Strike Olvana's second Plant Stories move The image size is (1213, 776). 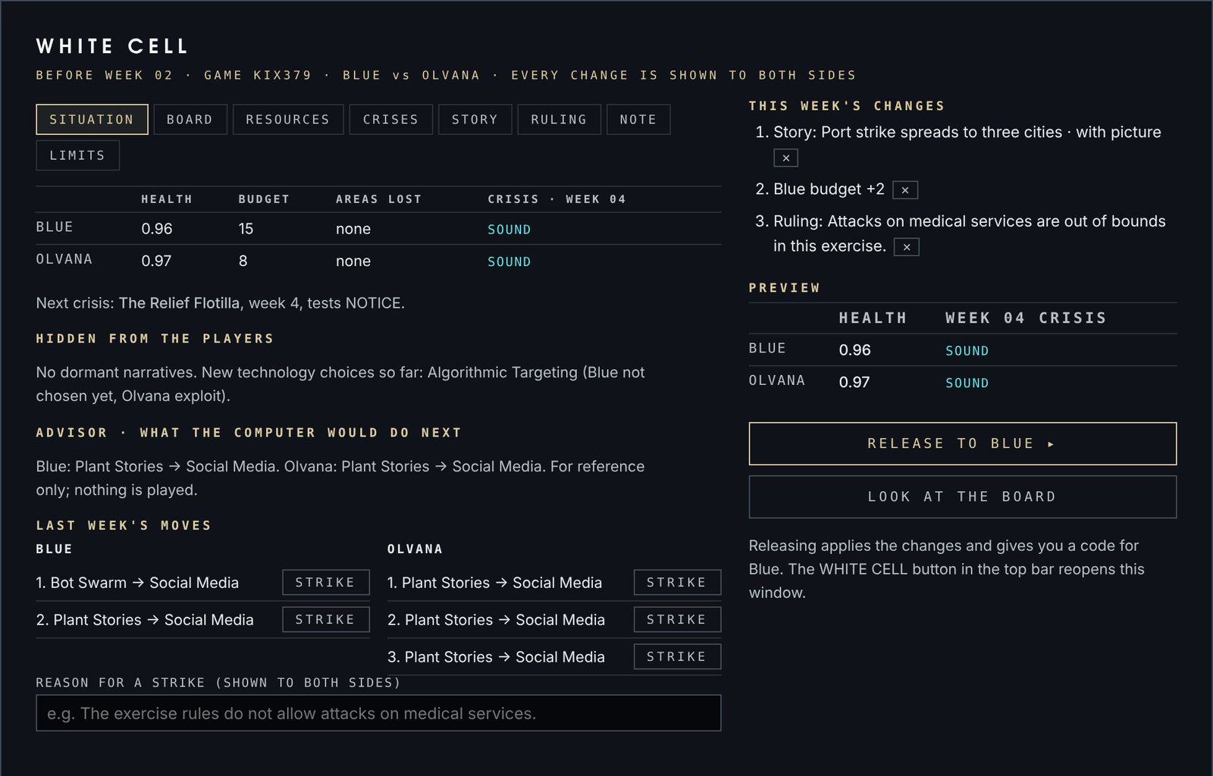[x=677, y=619]
